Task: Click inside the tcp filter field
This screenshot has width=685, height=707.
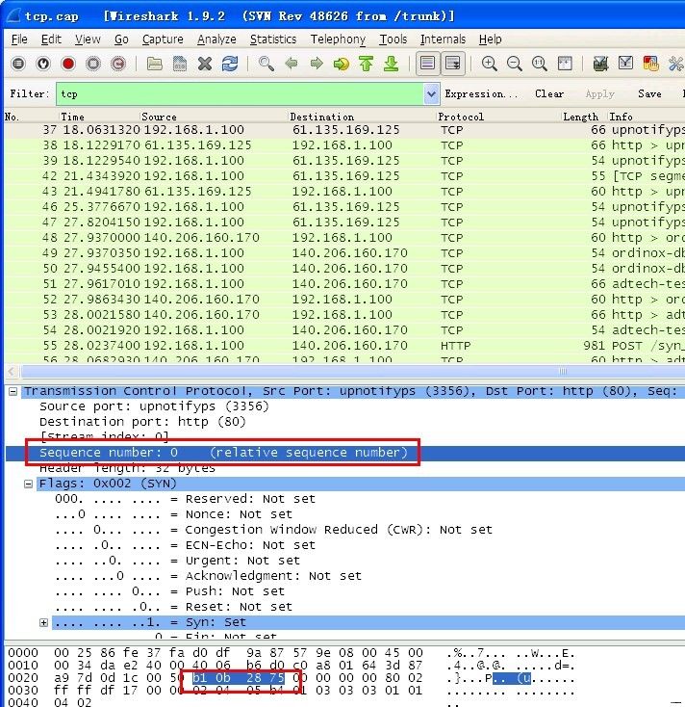Action: (x=241, y=94)
